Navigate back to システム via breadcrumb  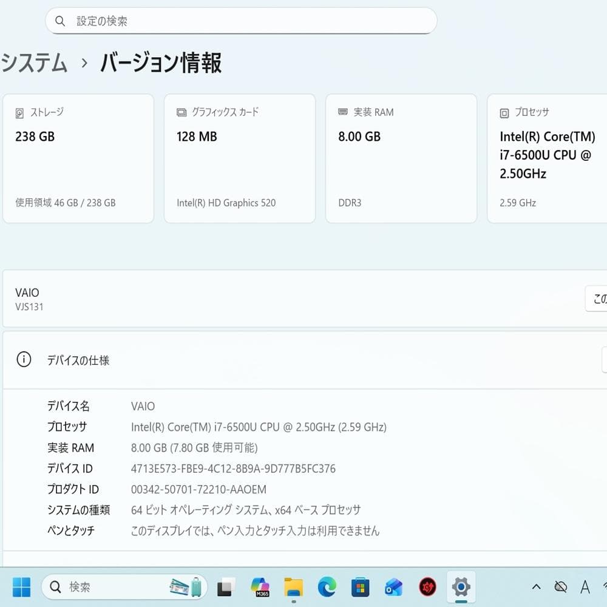point(33,63)
